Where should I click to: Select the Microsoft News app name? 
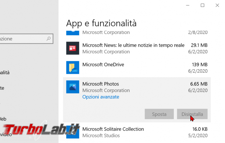133,45
